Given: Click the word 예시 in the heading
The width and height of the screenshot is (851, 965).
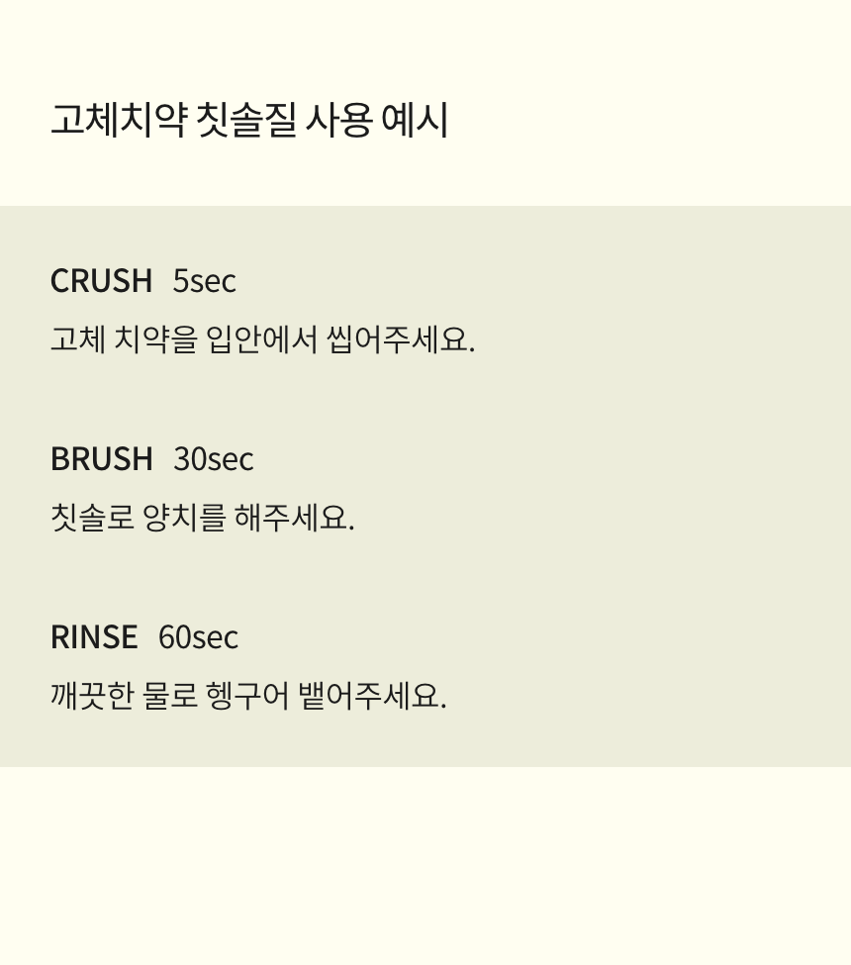Looking at the screenshot, I should [x=415, y=120].
